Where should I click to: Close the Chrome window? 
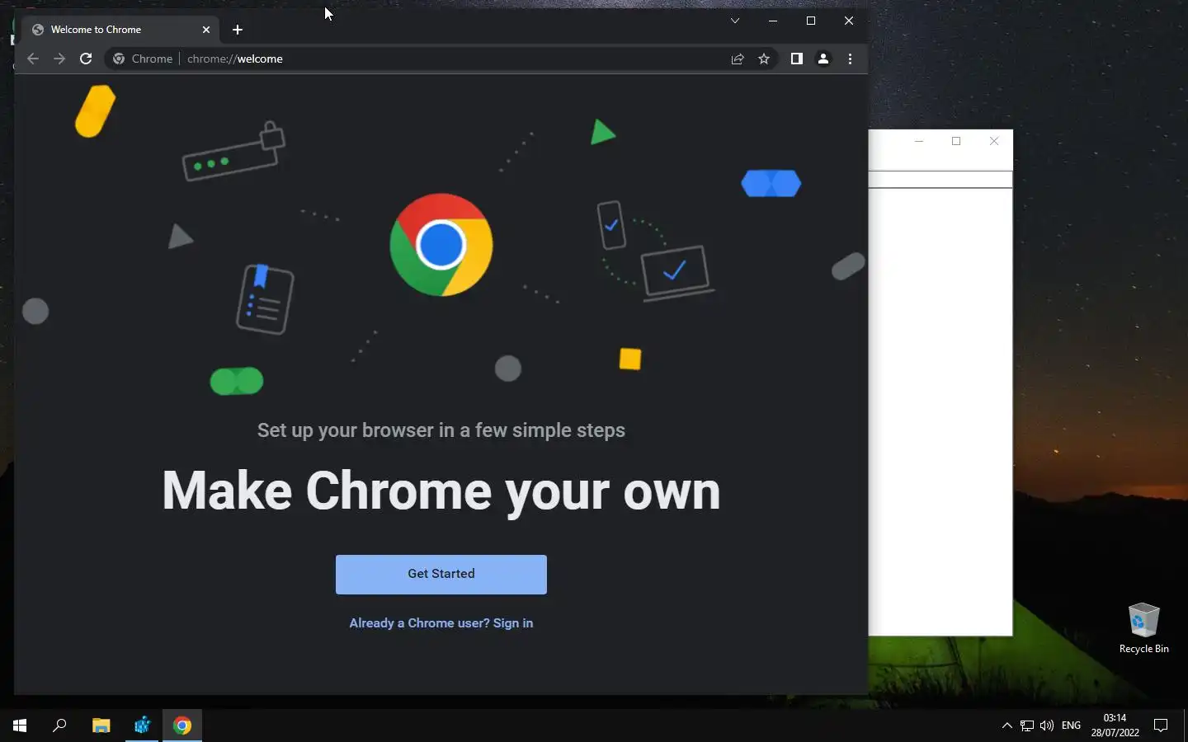pyautogui.click(x=849, y=21)
